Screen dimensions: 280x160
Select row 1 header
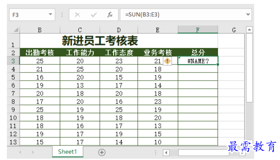pyautogui.click(x=13, y=41)
